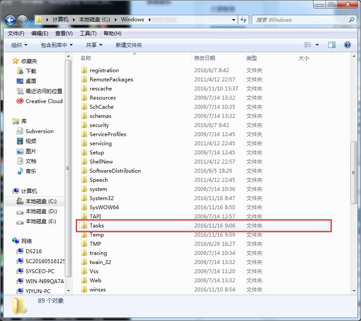Click the folder icon in the address bar
This screenshot has width=361, height=321.
click(38, 20)
